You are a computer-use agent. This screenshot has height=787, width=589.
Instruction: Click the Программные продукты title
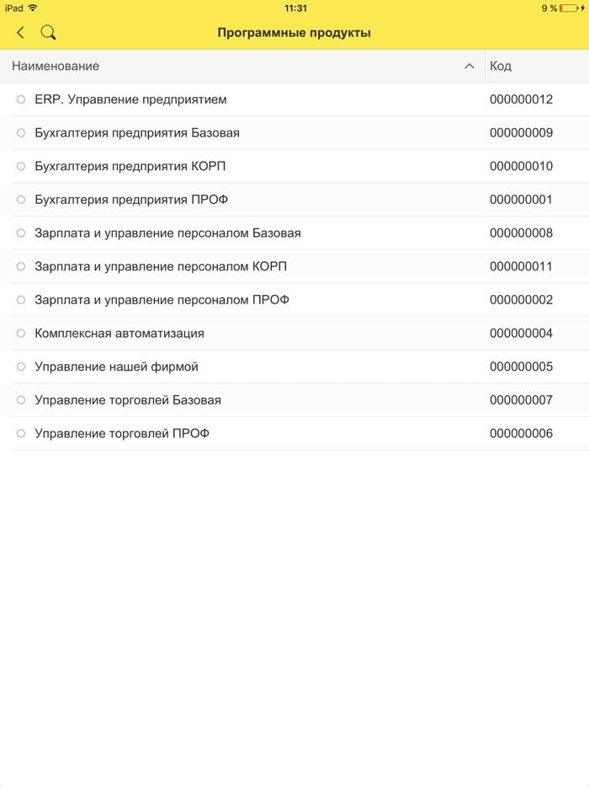click(x=294, y=32)
